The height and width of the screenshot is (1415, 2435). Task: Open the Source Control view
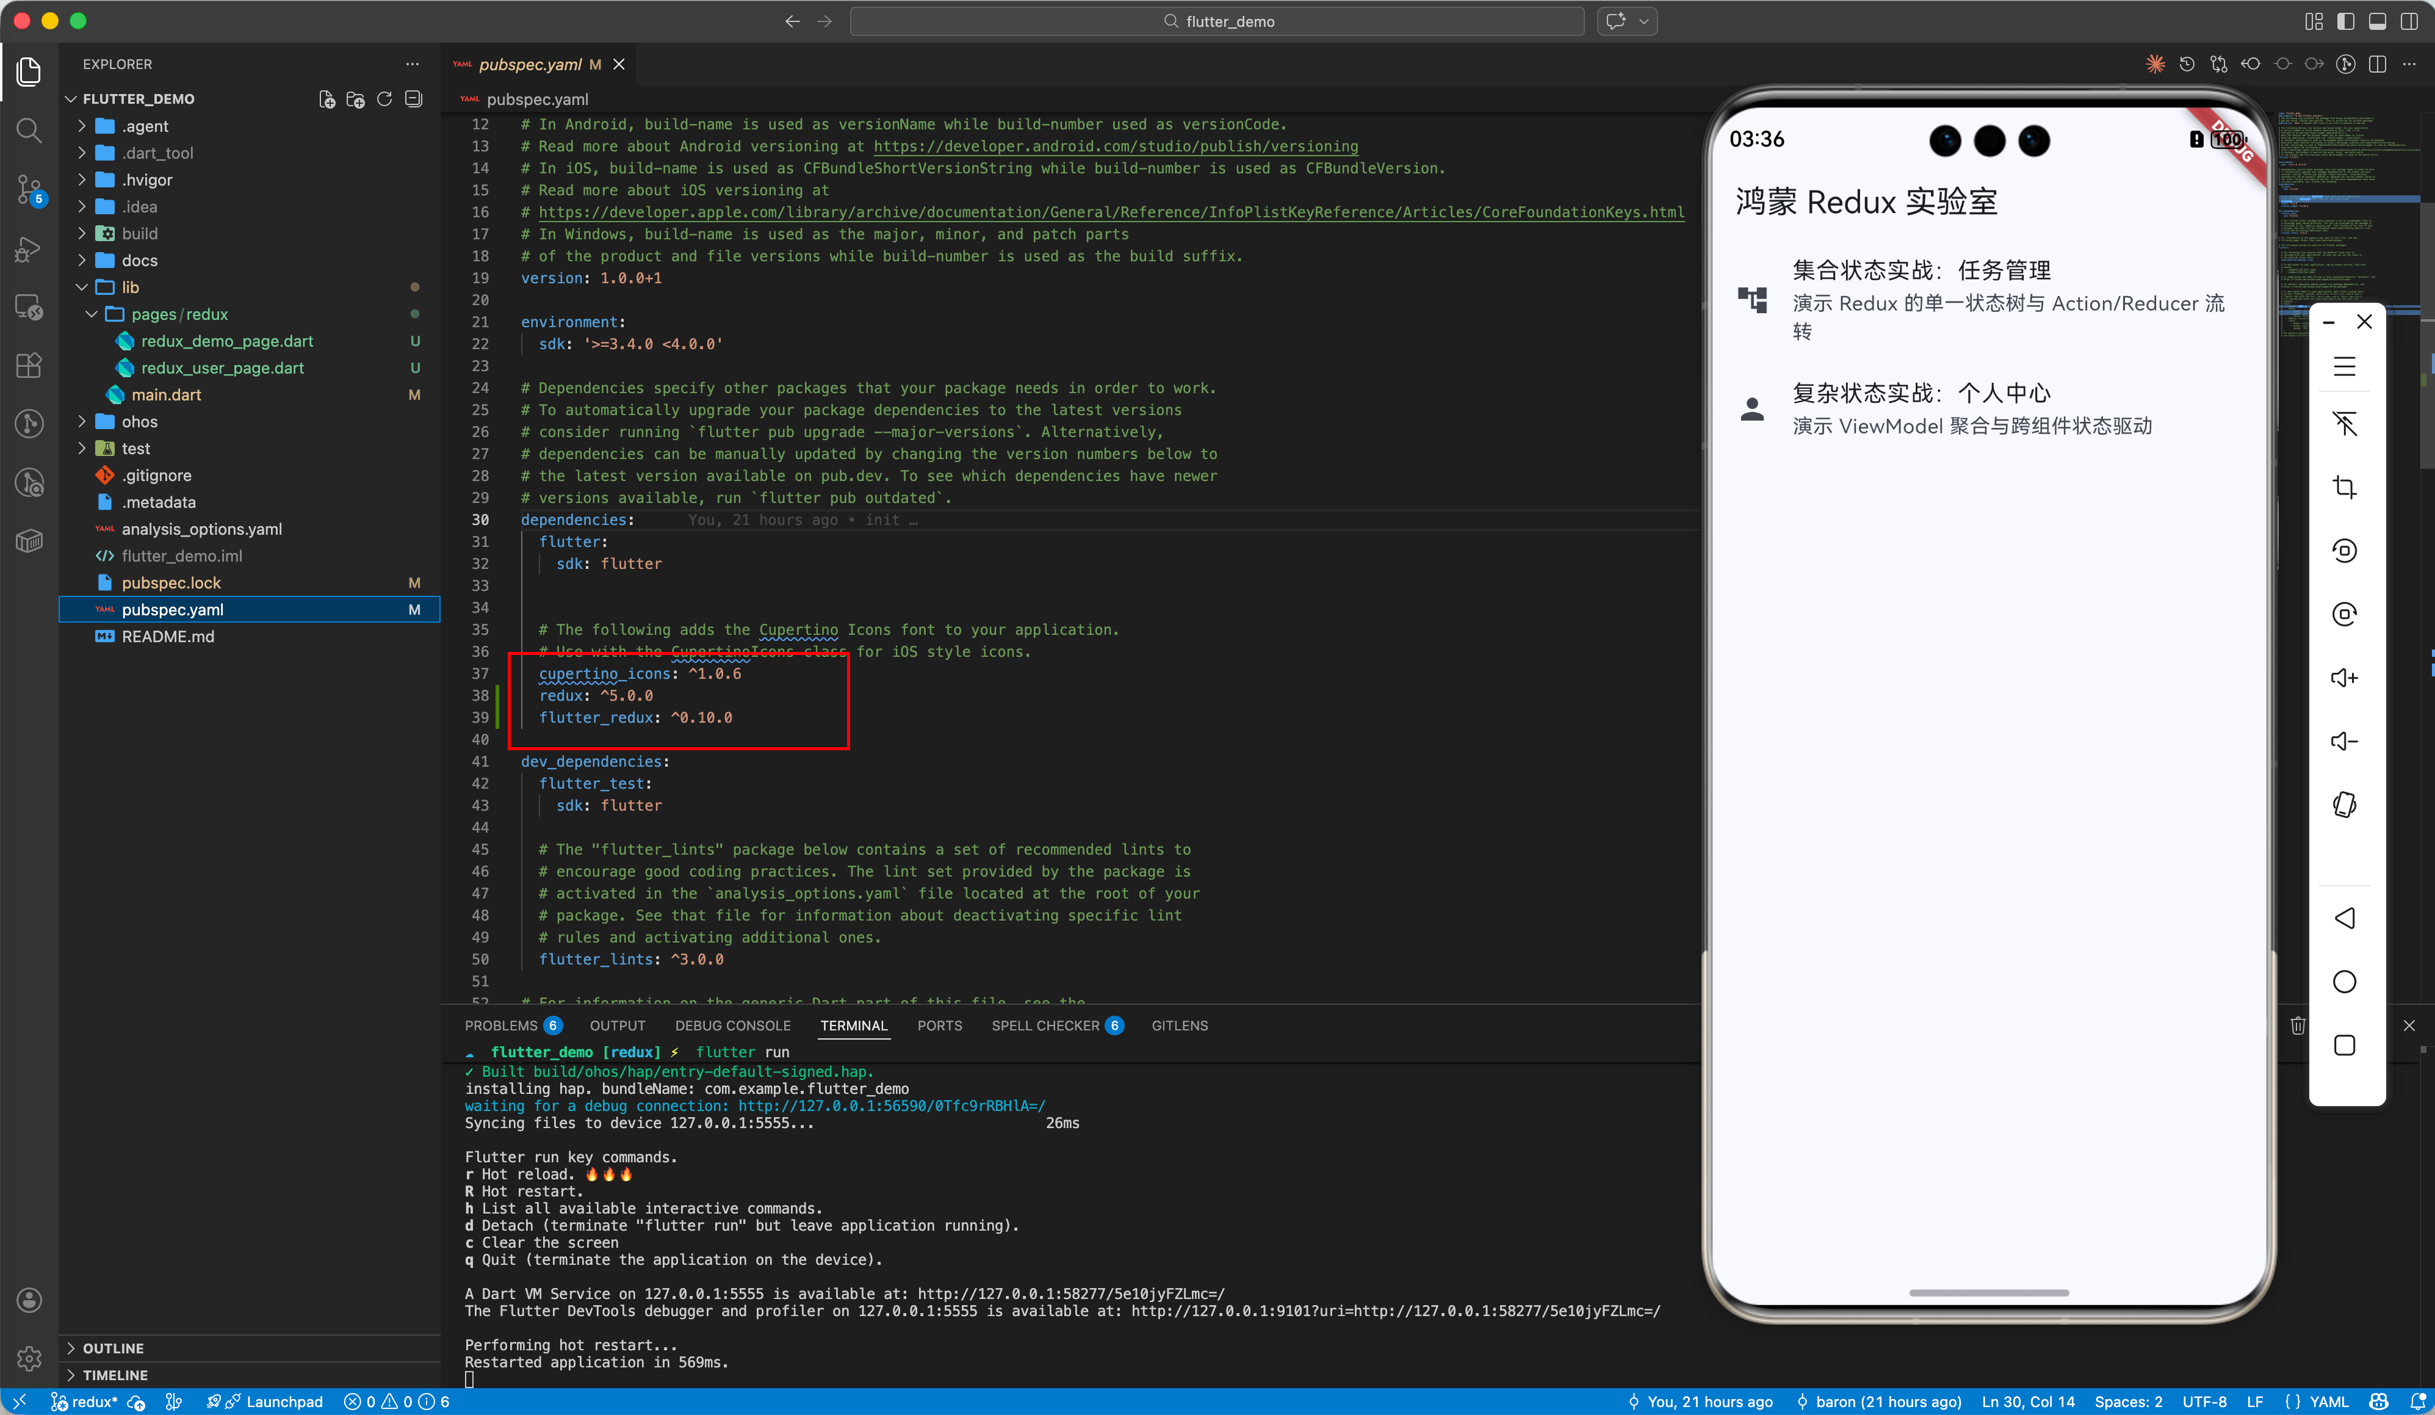[x=29, y=189]
